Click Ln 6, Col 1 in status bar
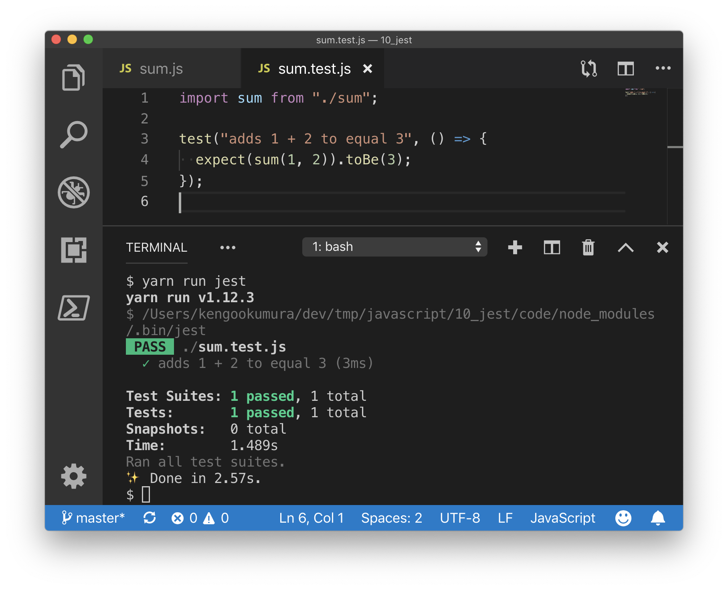This screenshot has width=728, height=590. pos(311,518)
